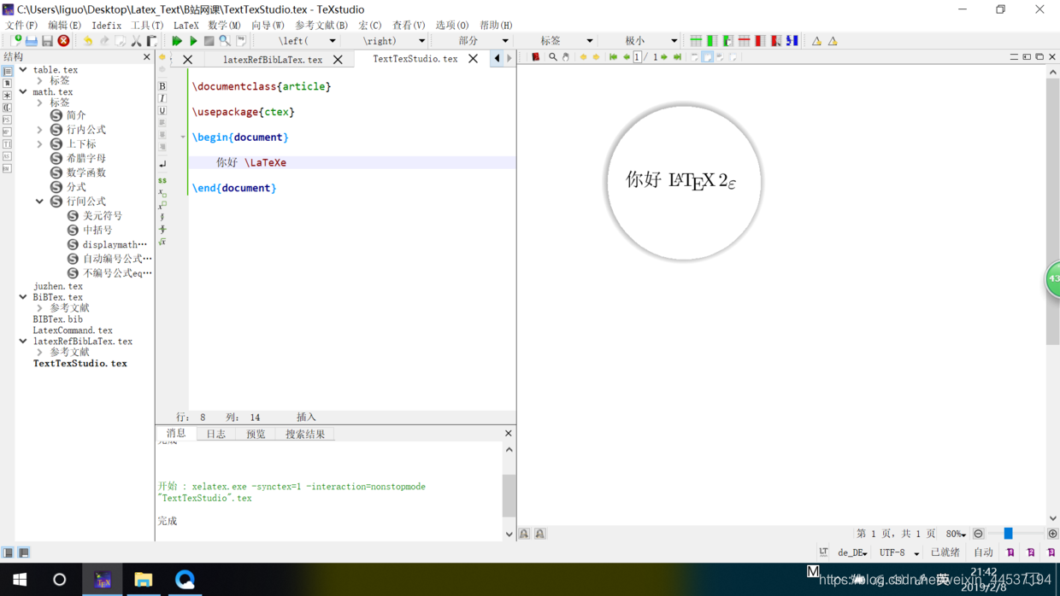Select PDF viewer hand scroll tool
Viewport: 1060px width, 596px height.
point(566,57)
